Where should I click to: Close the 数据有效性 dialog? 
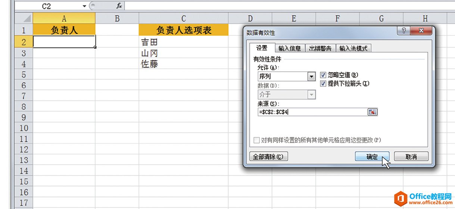pyautogui.click(x=422, y=31)
